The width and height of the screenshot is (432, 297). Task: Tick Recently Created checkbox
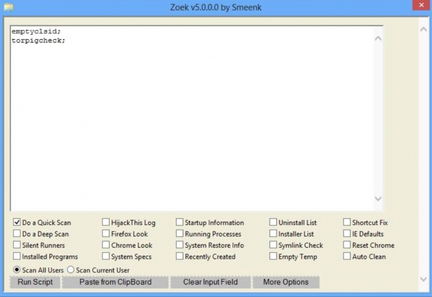(x=180, y=256)
